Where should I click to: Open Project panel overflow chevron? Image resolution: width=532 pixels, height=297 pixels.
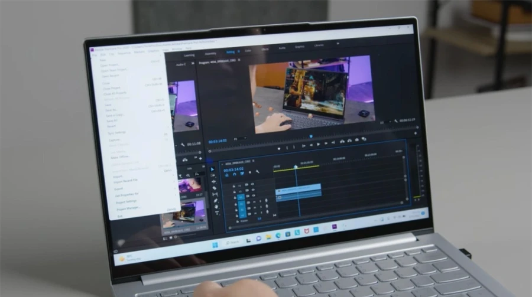tap(203, 167)
